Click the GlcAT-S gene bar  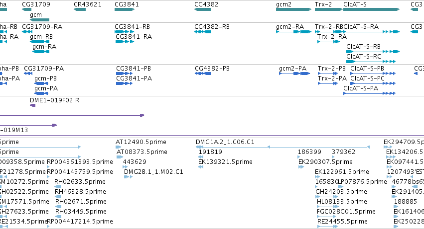pyautogui.click(x=372, y=9)
